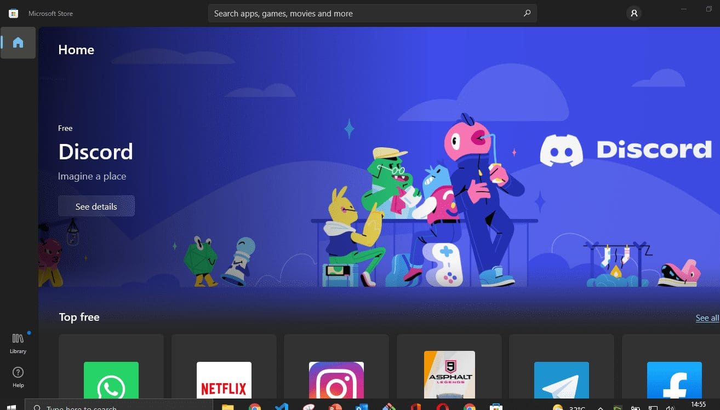
Task: Click the 'Imagine a place' tagline
Action: tap(92, 176)
